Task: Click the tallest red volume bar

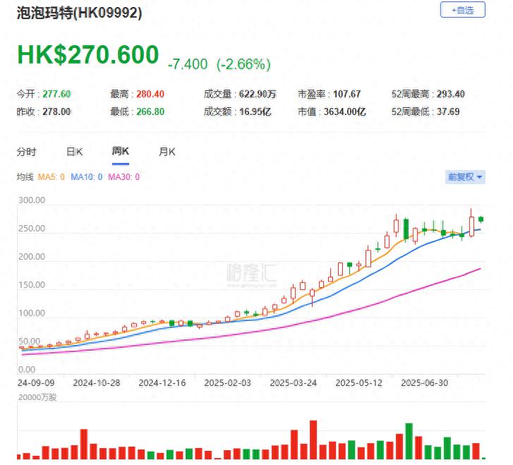Action: click(313, 440)
